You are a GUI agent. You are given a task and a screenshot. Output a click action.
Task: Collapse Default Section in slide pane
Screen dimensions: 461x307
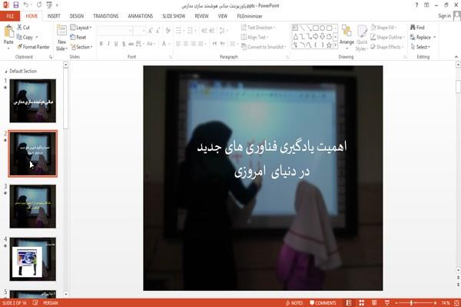pyautogui.click(x=6, y=72)
